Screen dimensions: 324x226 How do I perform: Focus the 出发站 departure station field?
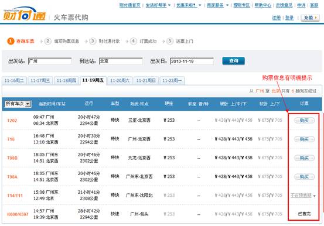tap(50, 61)
